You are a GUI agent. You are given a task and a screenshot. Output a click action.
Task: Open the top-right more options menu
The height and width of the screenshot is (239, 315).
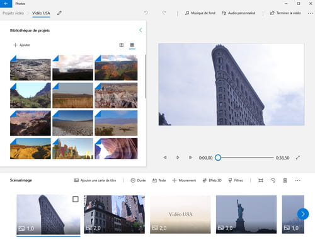point(311,13)
